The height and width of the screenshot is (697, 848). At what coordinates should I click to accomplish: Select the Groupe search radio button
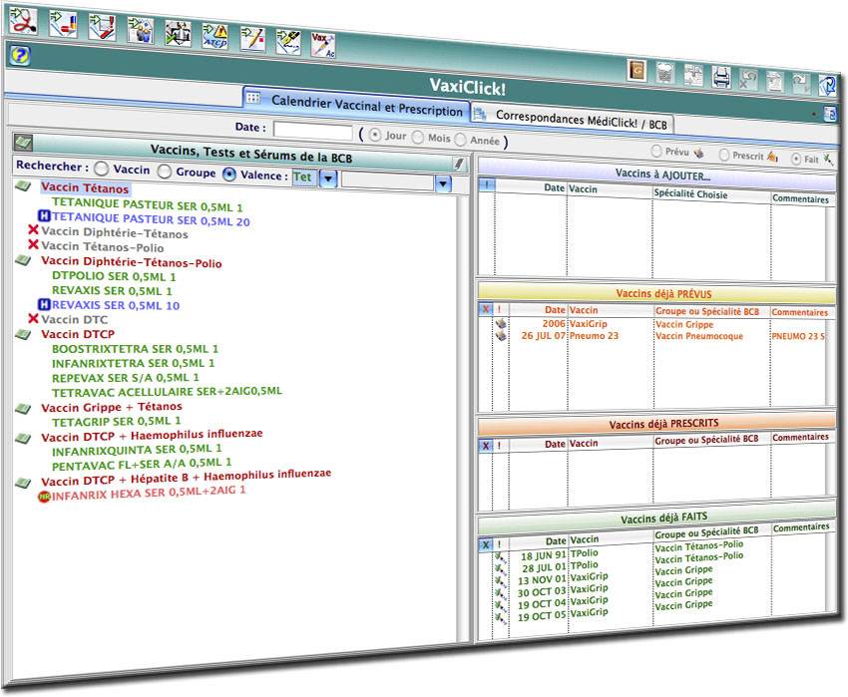pos(165,172)
